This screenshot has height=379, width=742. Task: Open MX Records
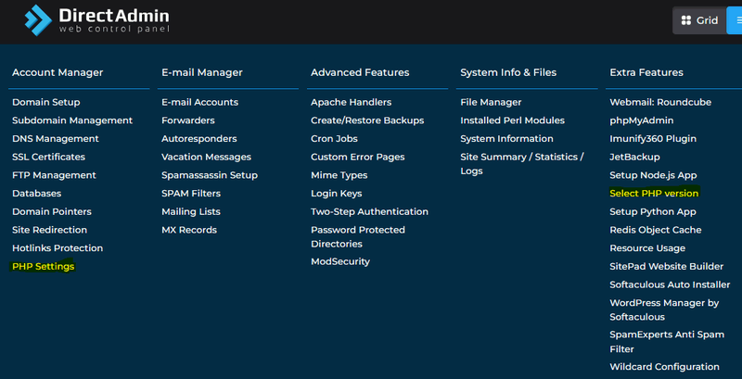tap(188, 230)
